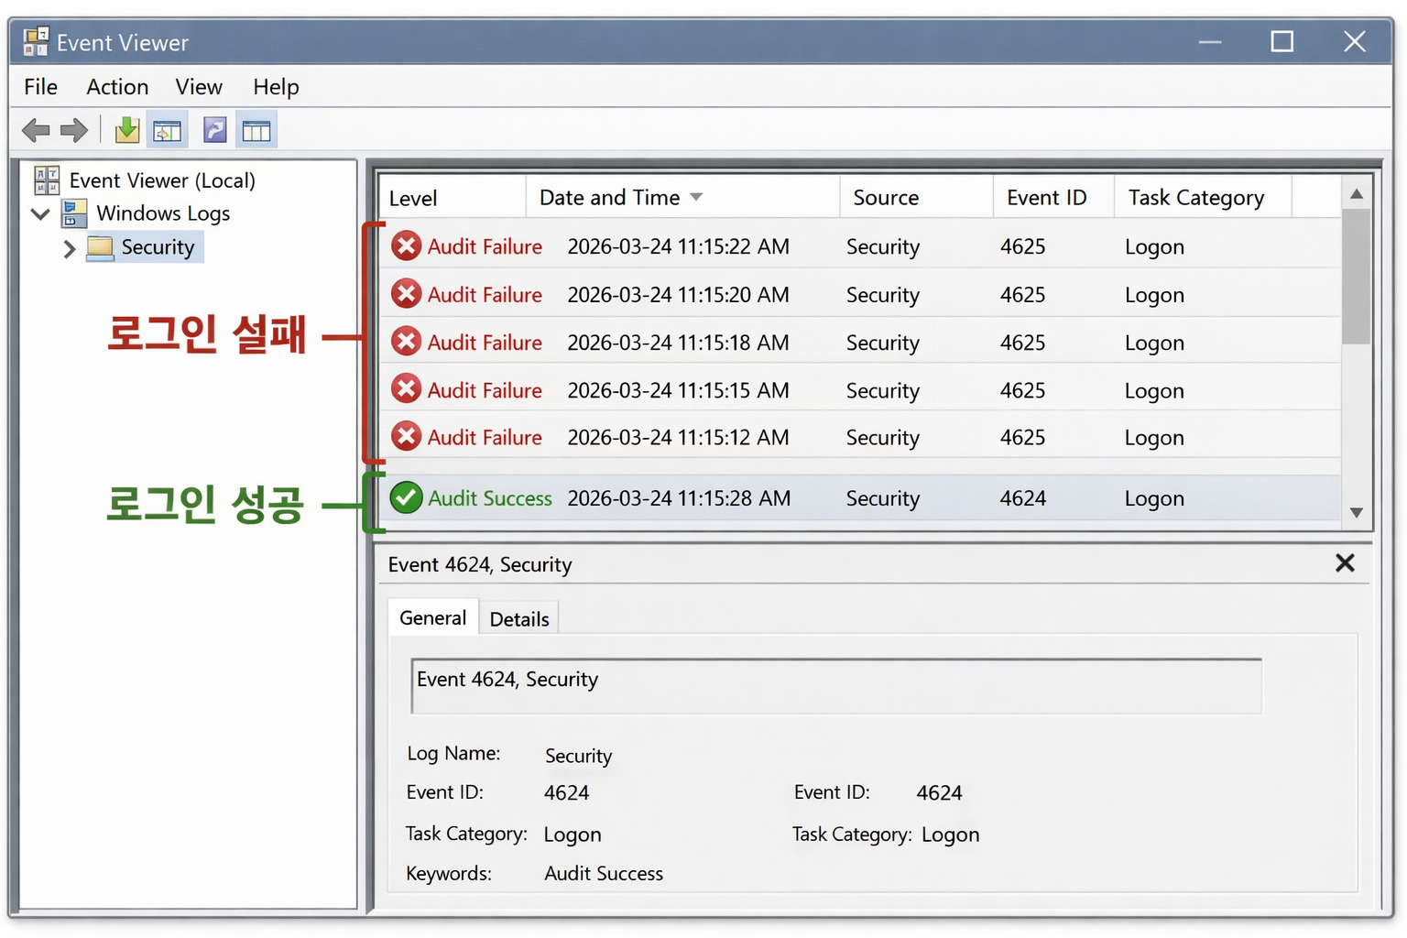Click the show/hide columns pane toolbar icon
The image size is (1407, 938).
point(256,131)
